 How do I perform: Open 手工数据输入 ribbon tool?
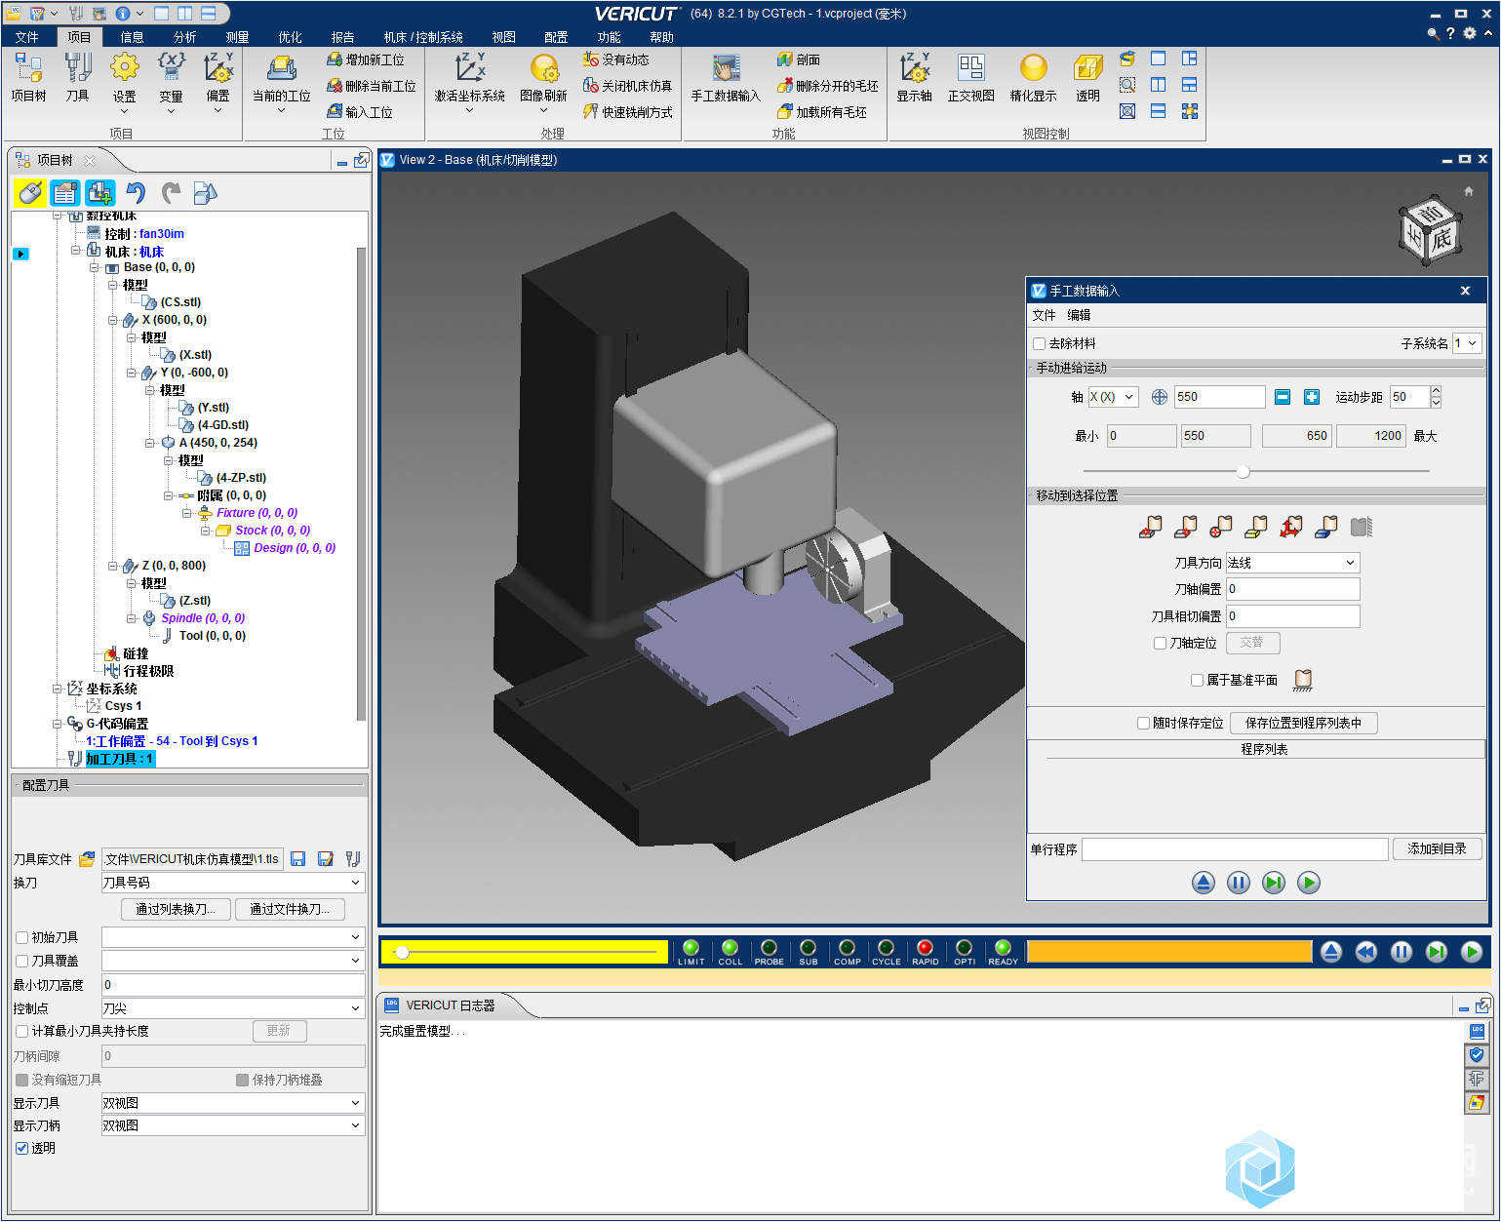pos(725,78)
